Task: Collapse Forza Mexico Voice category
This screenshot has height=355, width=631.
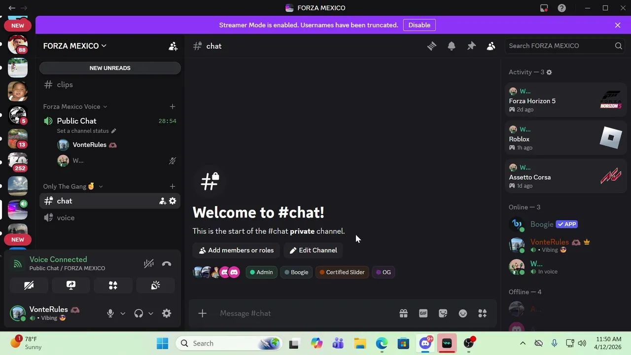Action: pyautogui.click(x=75, y=106)
